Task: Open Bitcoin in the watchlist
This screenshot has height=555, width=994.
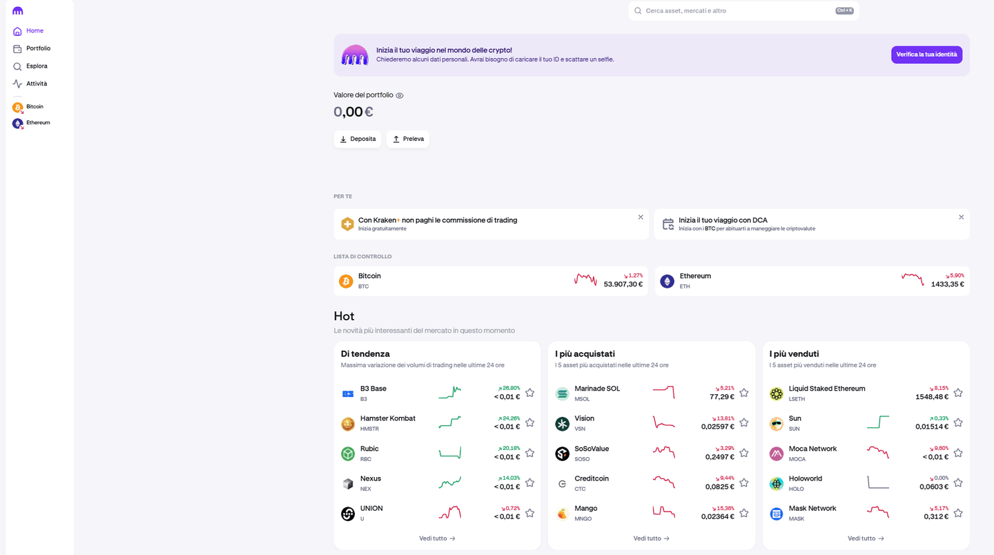Action: [x=491, y=281]
